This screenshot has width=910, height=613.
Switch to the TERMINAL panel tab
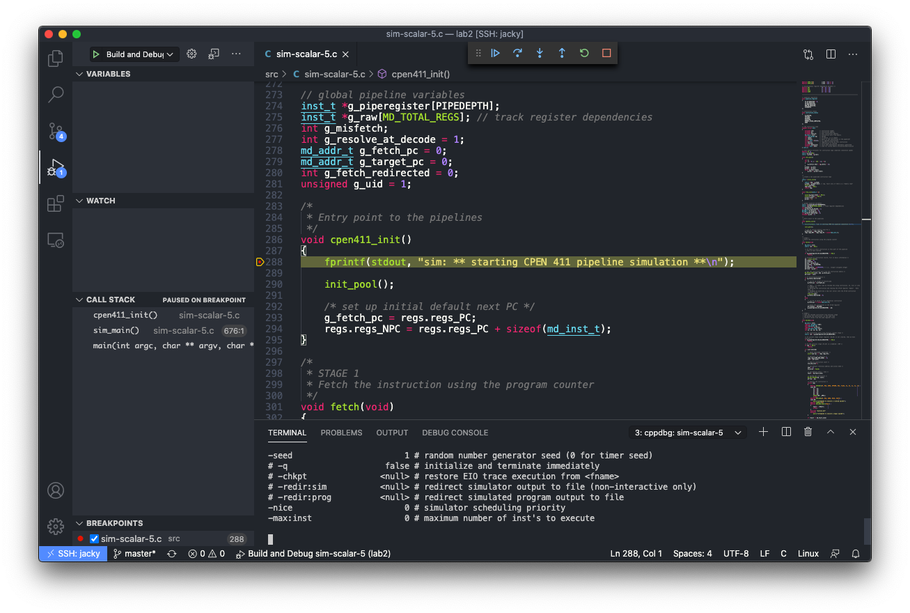[x=287, y=433]
